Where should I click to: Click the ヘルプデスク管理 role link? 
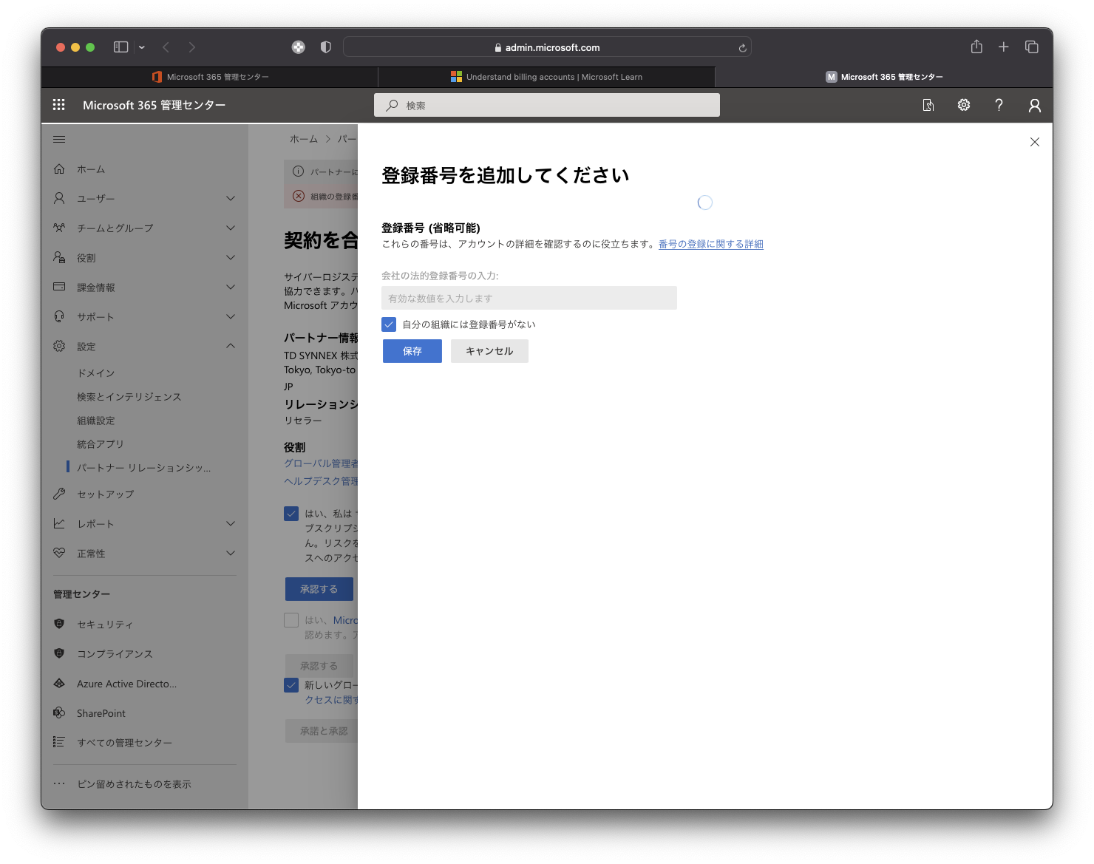[321, 481]
